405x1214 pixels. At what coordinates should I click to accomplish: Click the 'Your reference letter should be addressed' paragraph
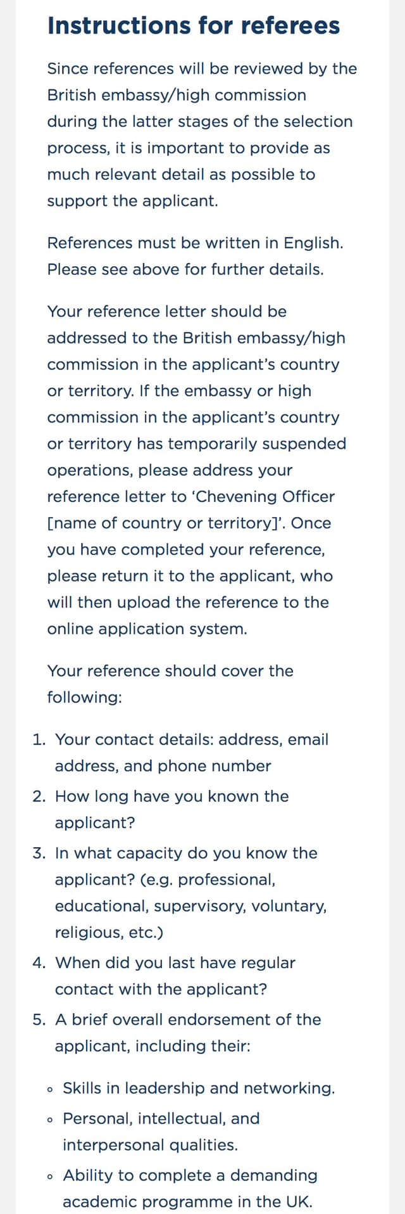point(197,470)
